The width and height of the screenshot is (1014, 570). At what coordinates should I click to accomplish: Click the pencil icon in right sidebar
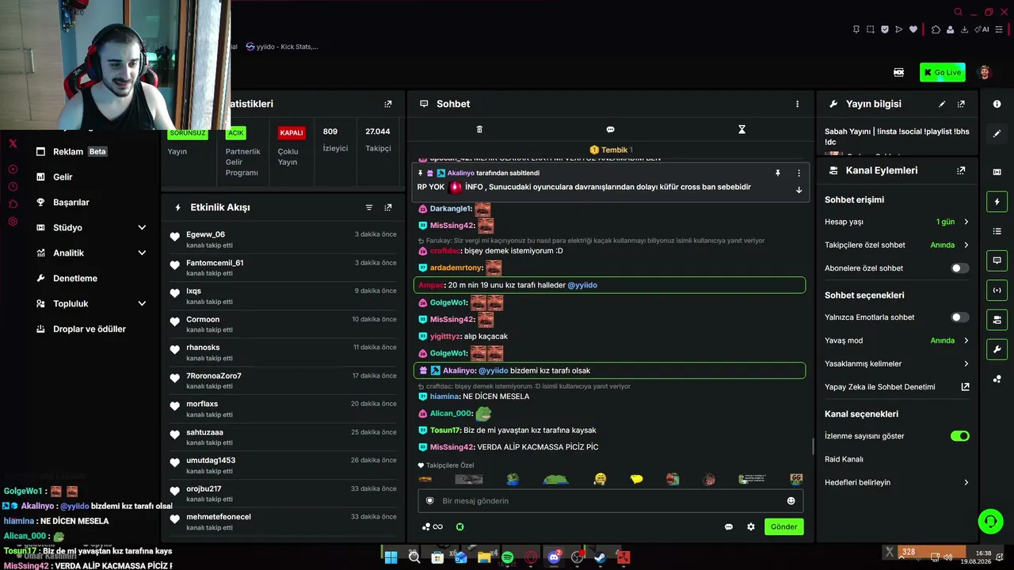pos(997,134)
